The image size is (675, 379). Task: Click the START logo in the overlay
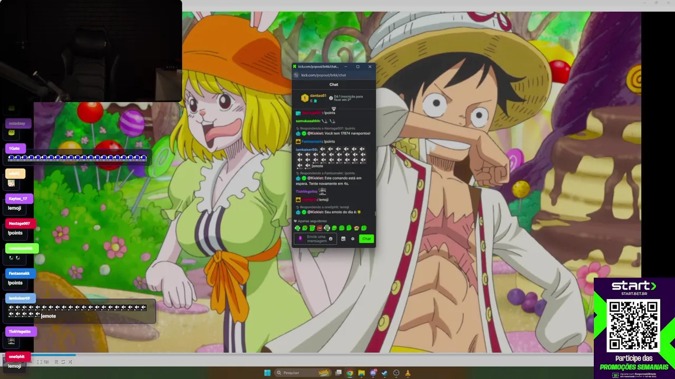[634, 286]
